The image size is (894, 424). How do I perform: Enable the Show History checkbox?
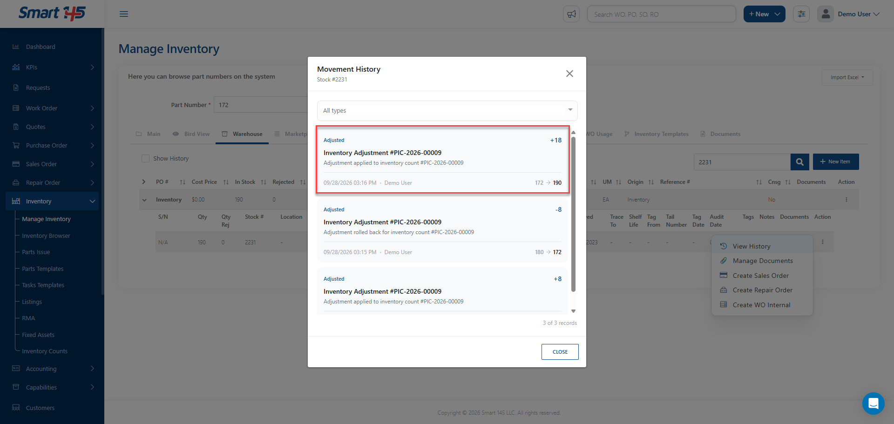[145, 158]
